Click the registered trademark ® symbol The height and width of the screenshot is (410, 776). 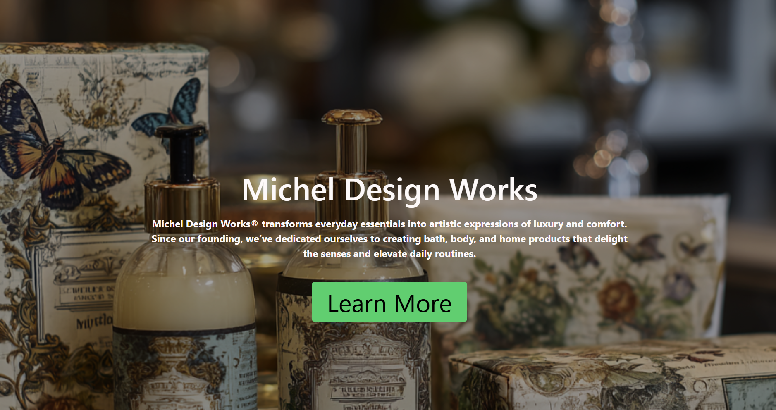(x=254, y=224)
